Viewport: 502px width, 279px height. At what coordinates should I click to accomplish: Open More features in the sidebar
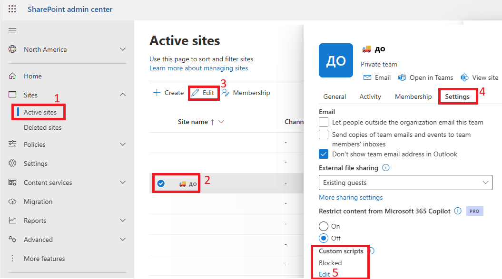pyautogui.click(x=44, y=259)
